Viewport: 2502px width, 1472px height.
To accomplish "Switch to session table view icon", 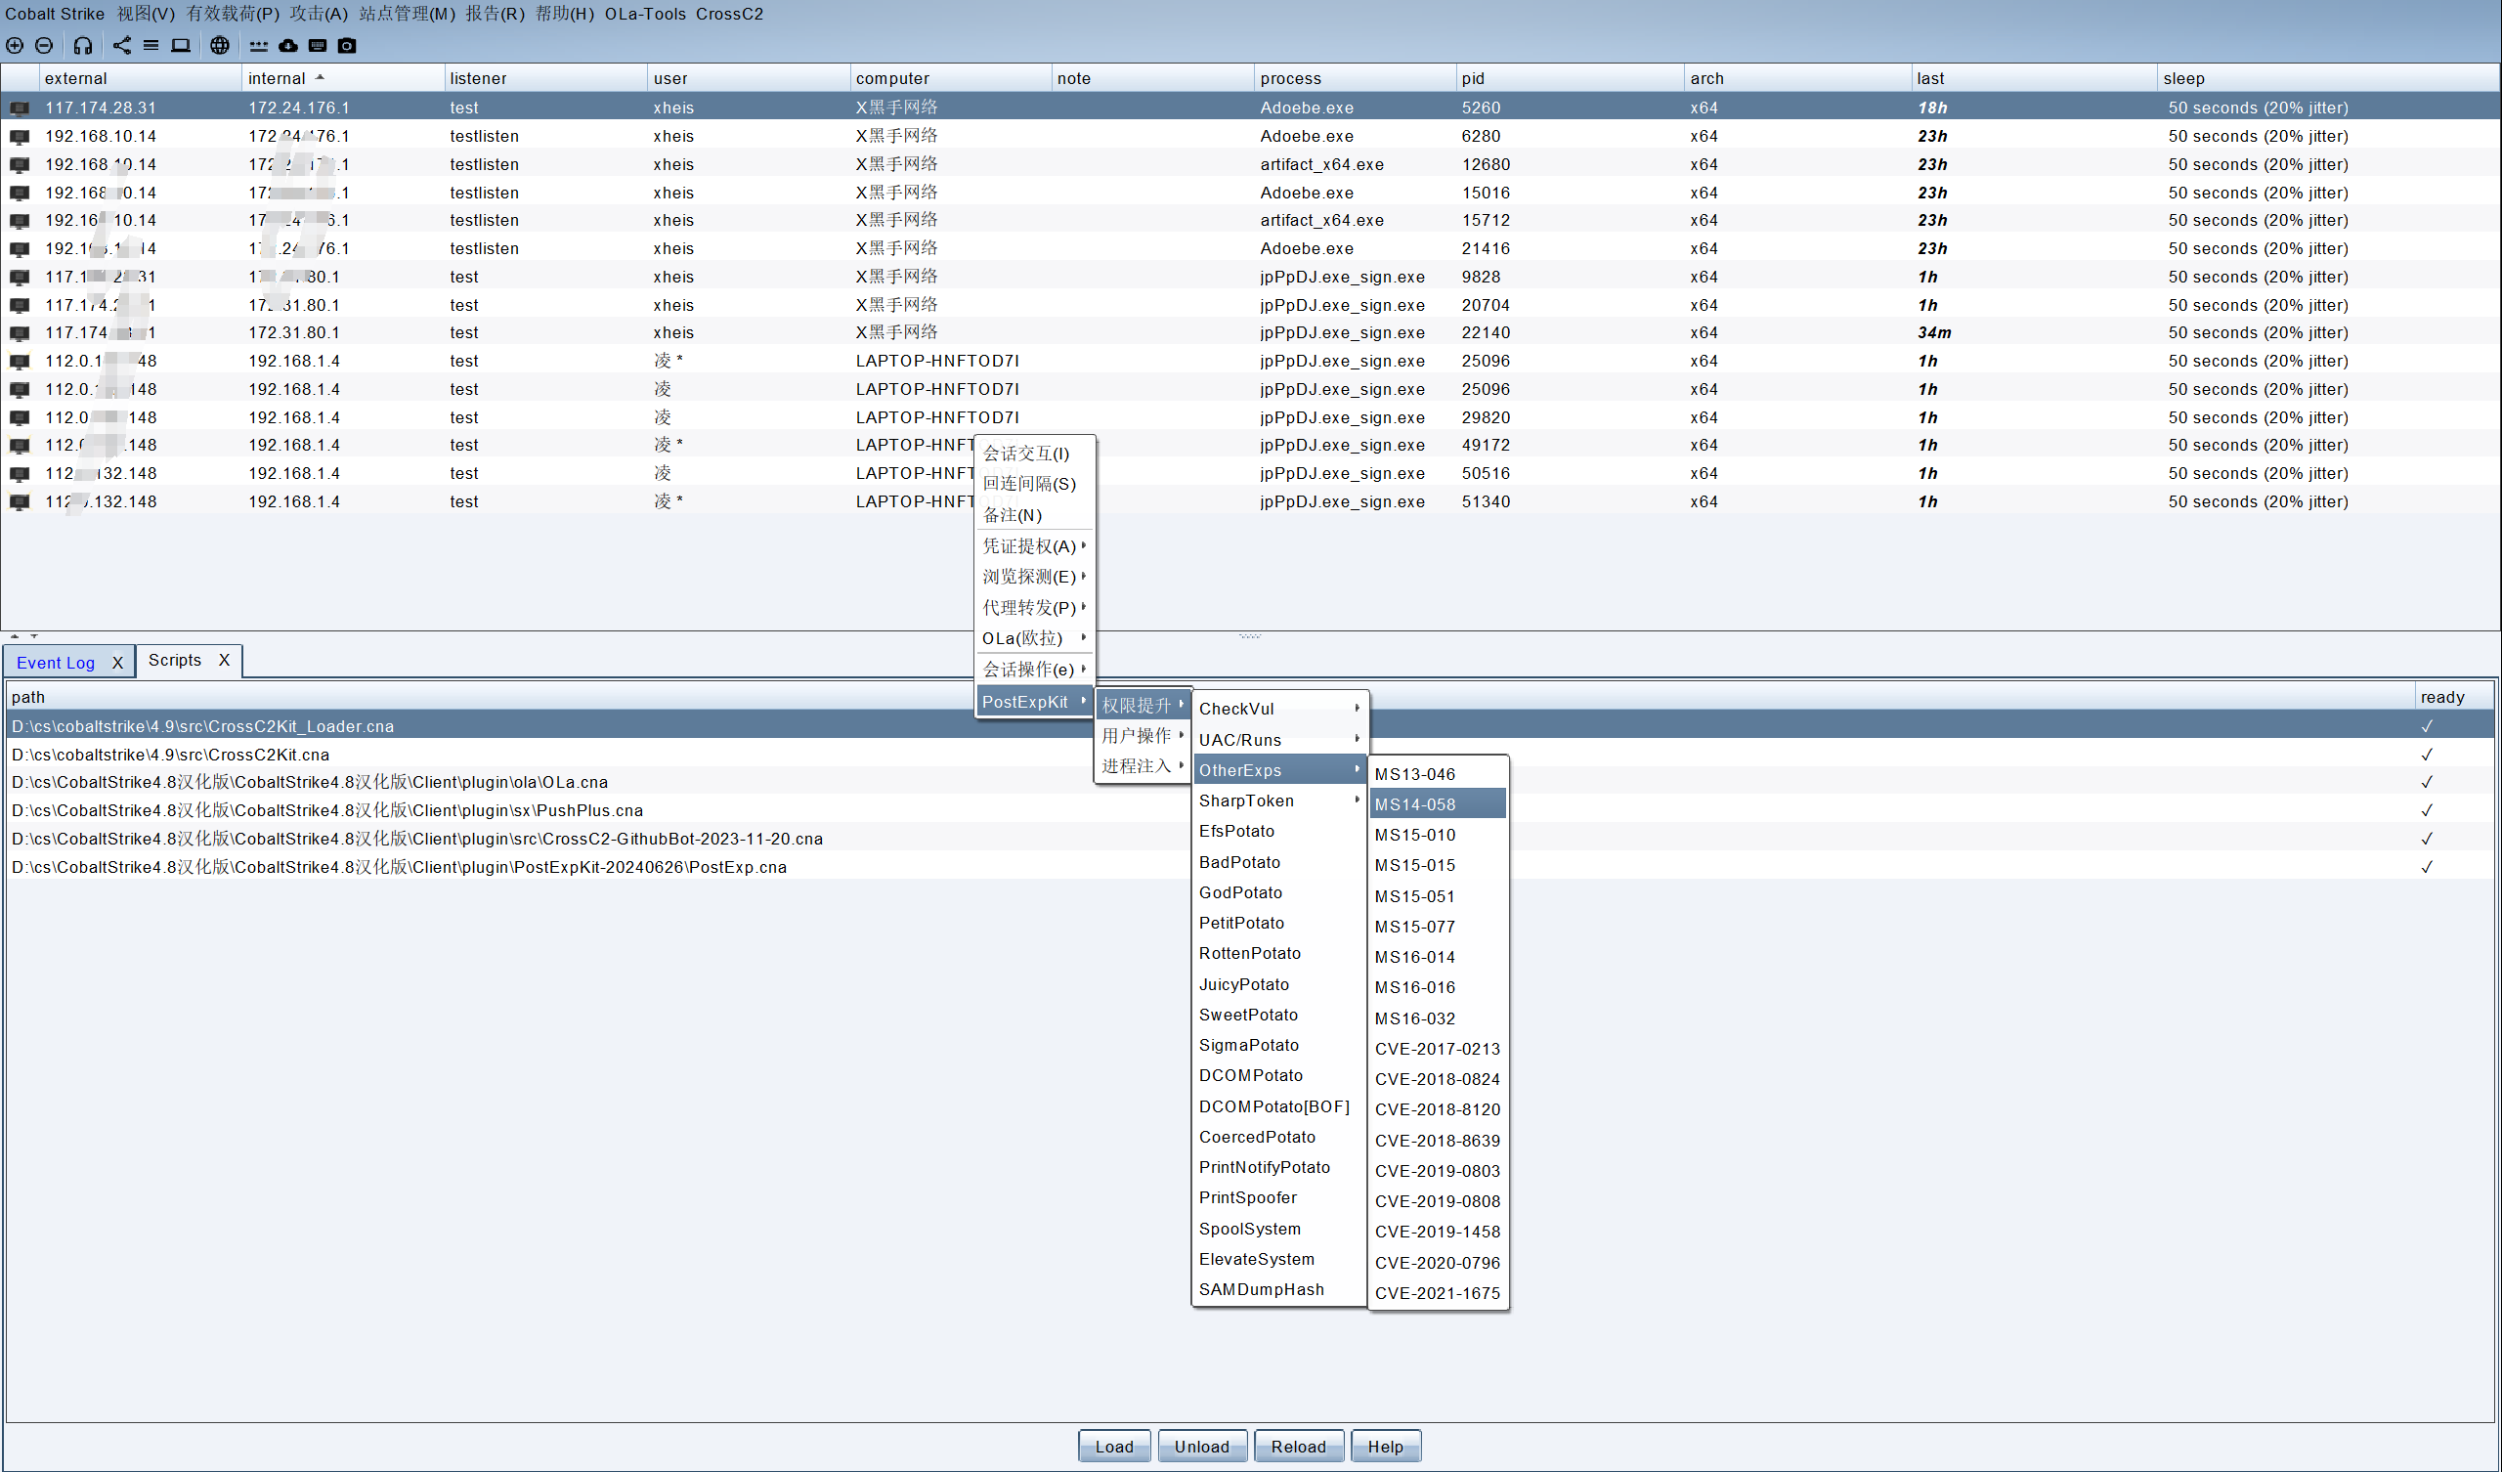I will 151,46.
